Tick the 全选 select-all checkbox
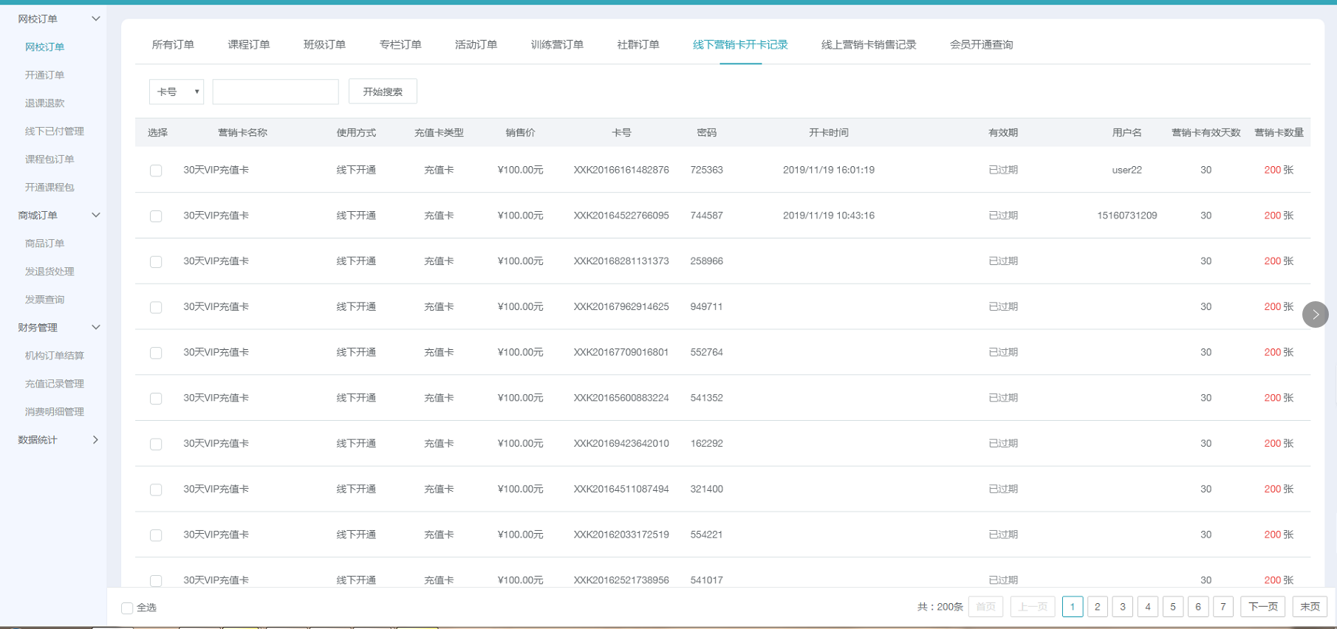Viewport: 1337px width, 629px height. click(x=127, y=608)
